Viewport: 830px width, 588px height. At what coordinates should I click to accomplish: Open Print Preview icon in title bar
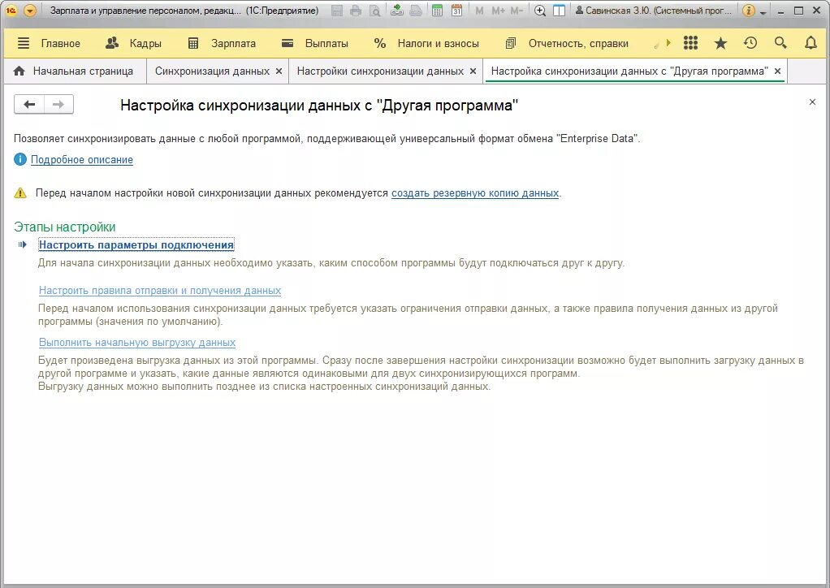pyautogui.click(x=374, y=11)
